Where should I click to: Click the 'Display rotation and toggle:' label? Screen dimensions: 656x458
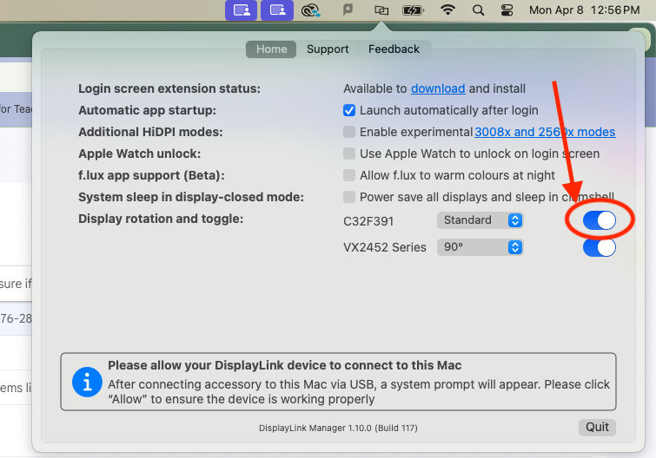pyautogui.click(x=161, y=219)
